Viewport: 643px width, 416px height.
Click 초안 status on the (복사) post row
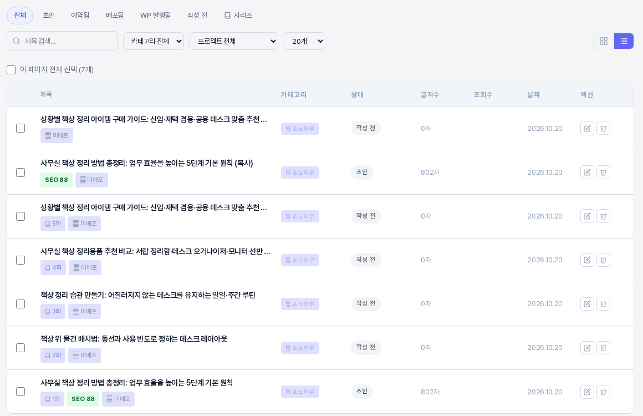pyautogui.click(x=361, y=173)
